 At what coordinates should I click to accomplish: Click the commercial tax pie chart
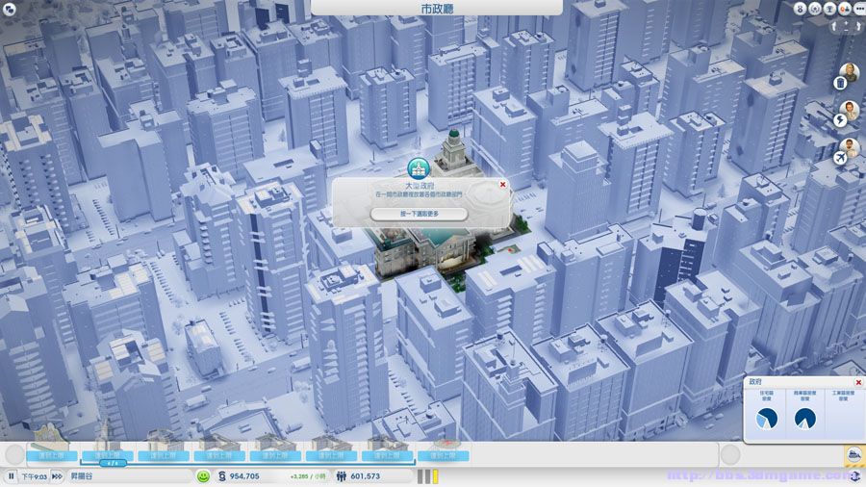point(804,419)
